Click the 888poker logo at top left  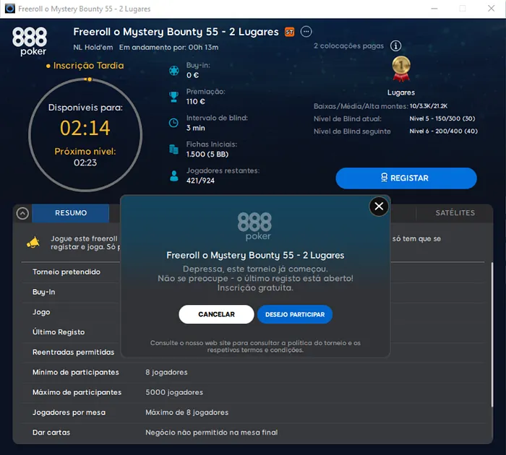[x=30, y=41]
